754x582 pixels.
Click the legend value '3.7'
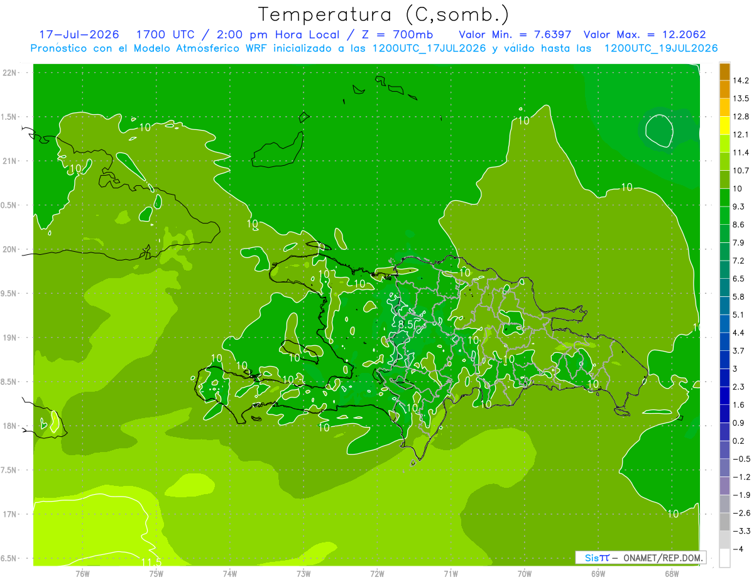tap(739, 351)
